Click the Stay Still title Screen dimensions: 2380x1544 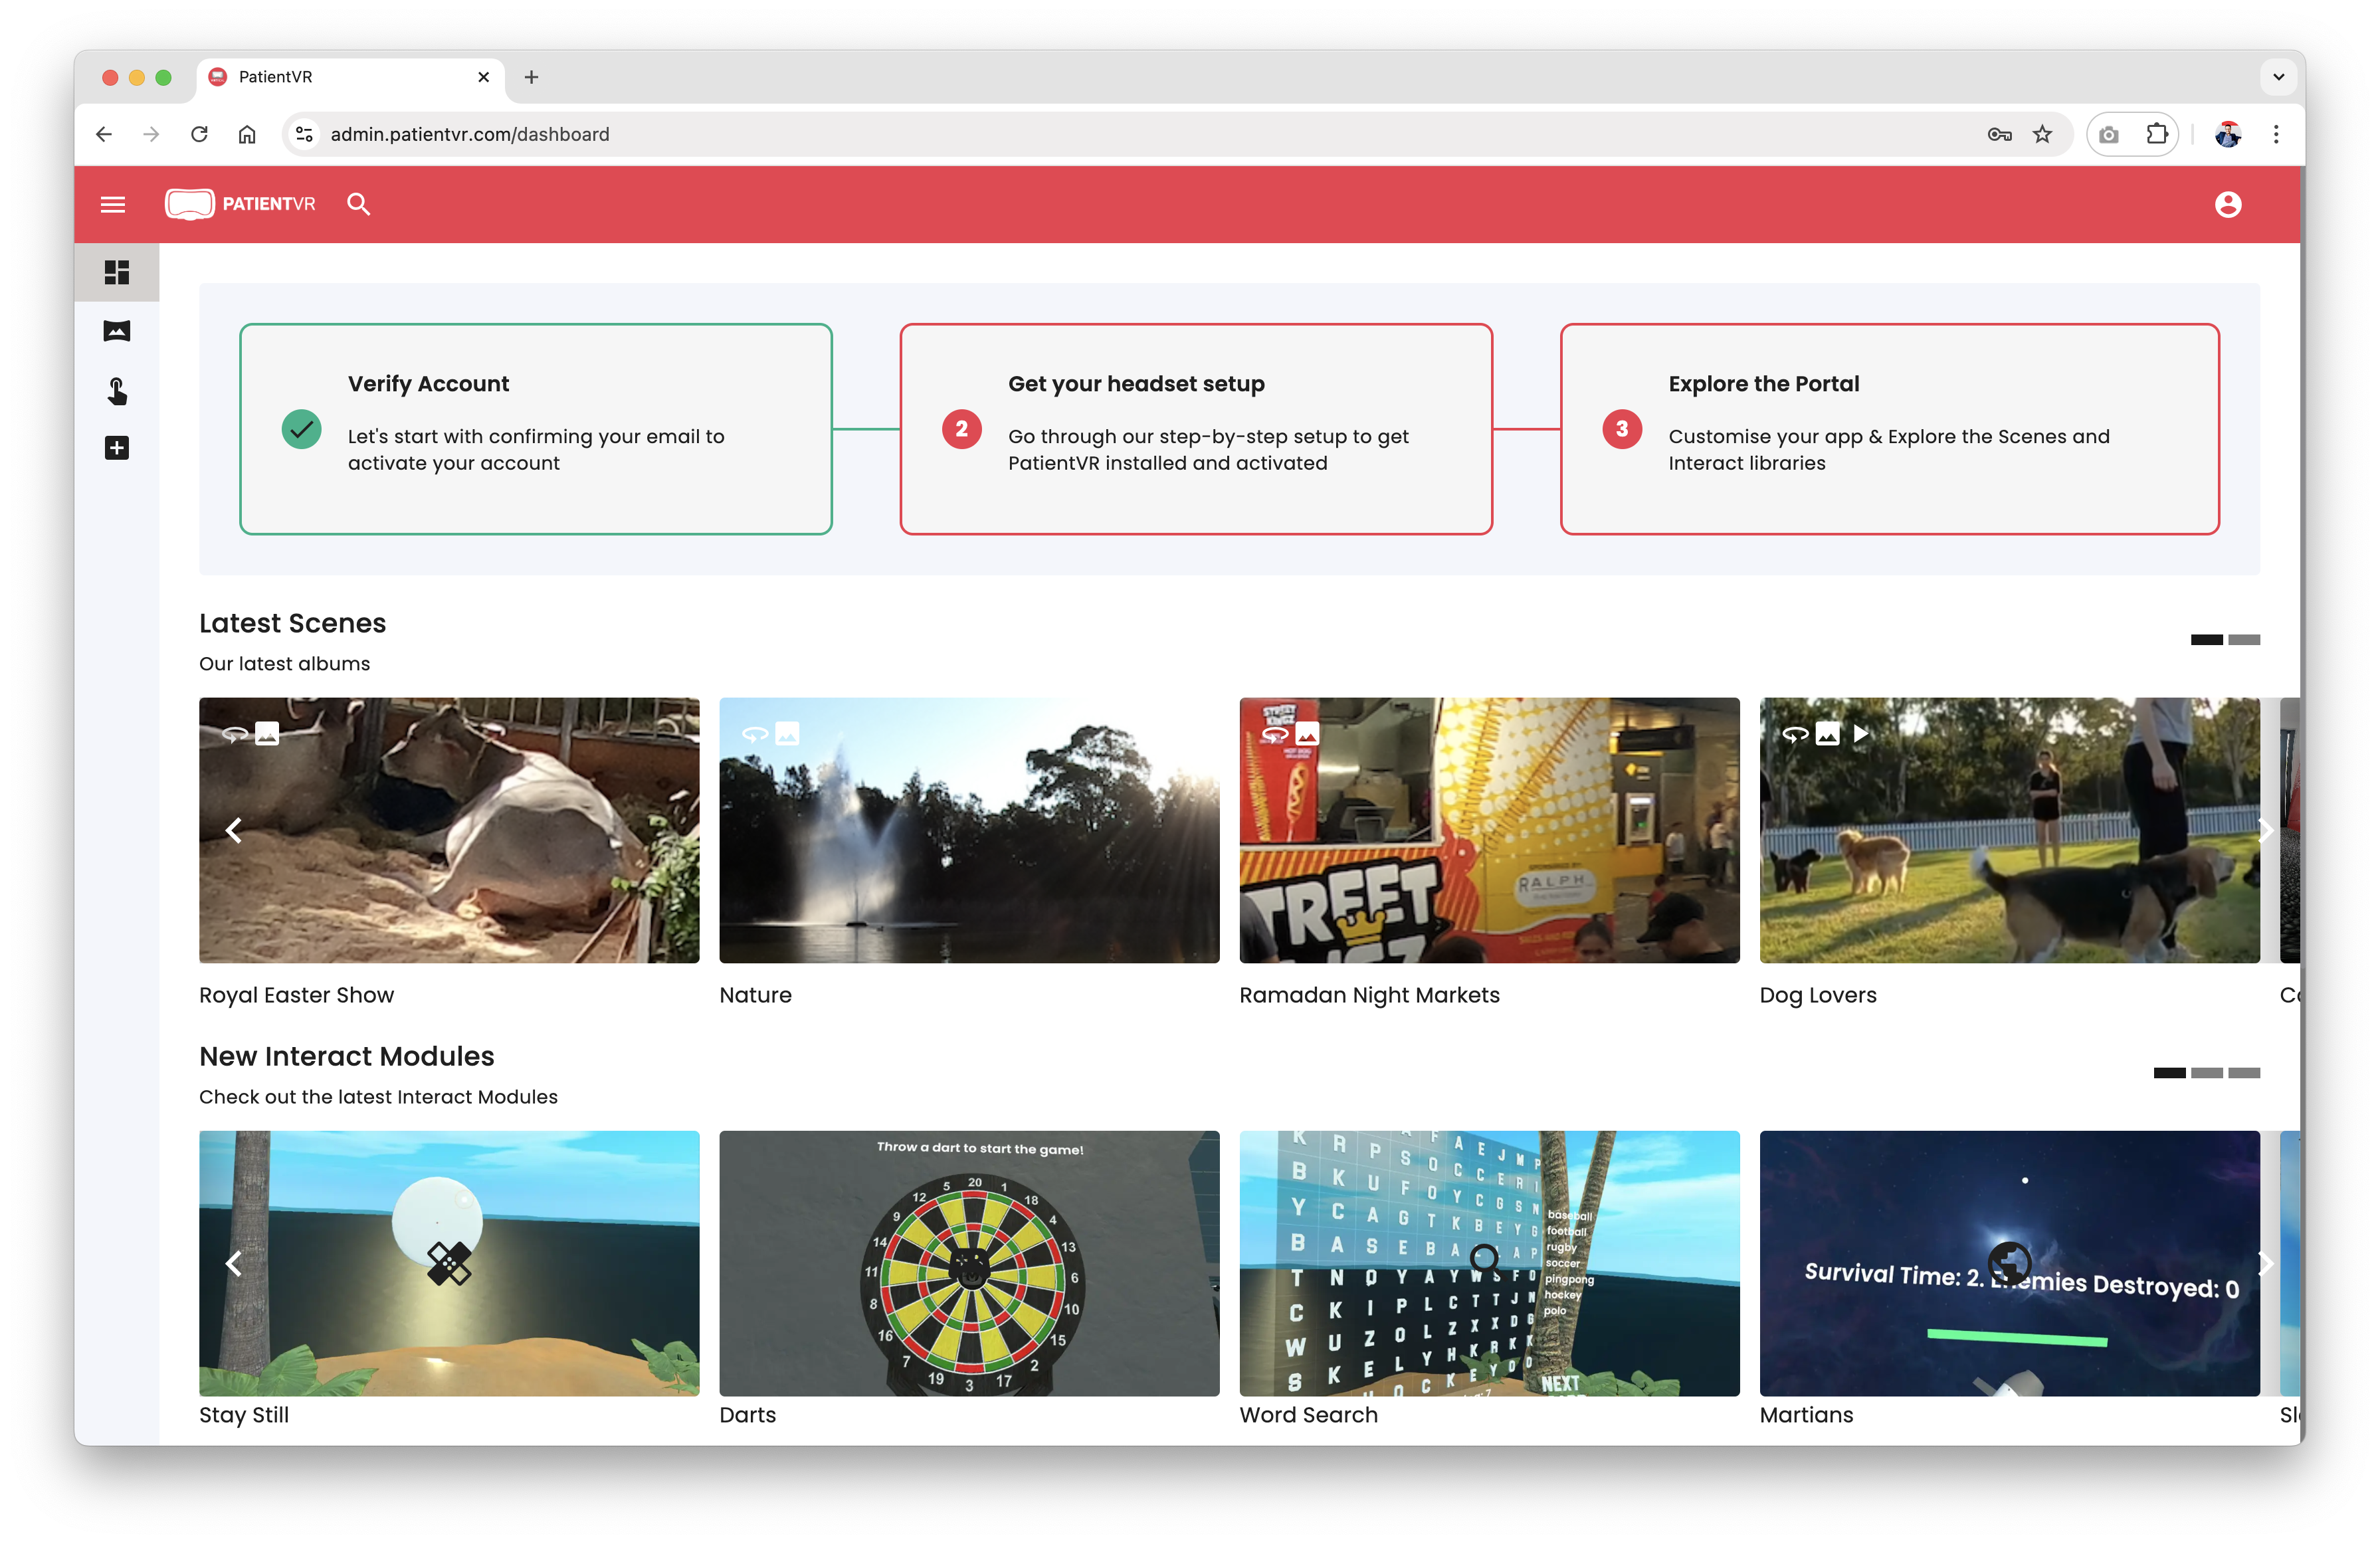244,1415
